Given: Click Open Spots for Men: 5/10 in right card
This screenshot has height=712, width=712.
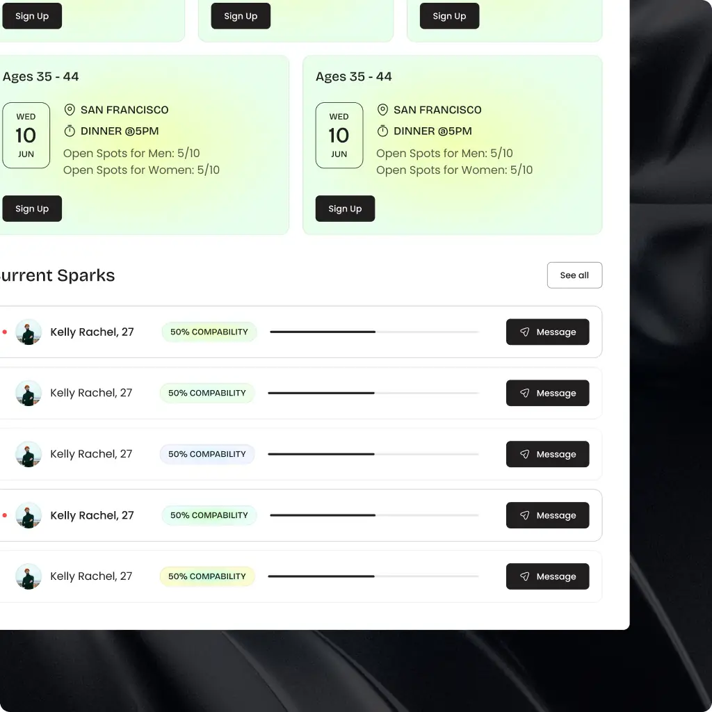Looking at the screenshot, I should point(444,154).
